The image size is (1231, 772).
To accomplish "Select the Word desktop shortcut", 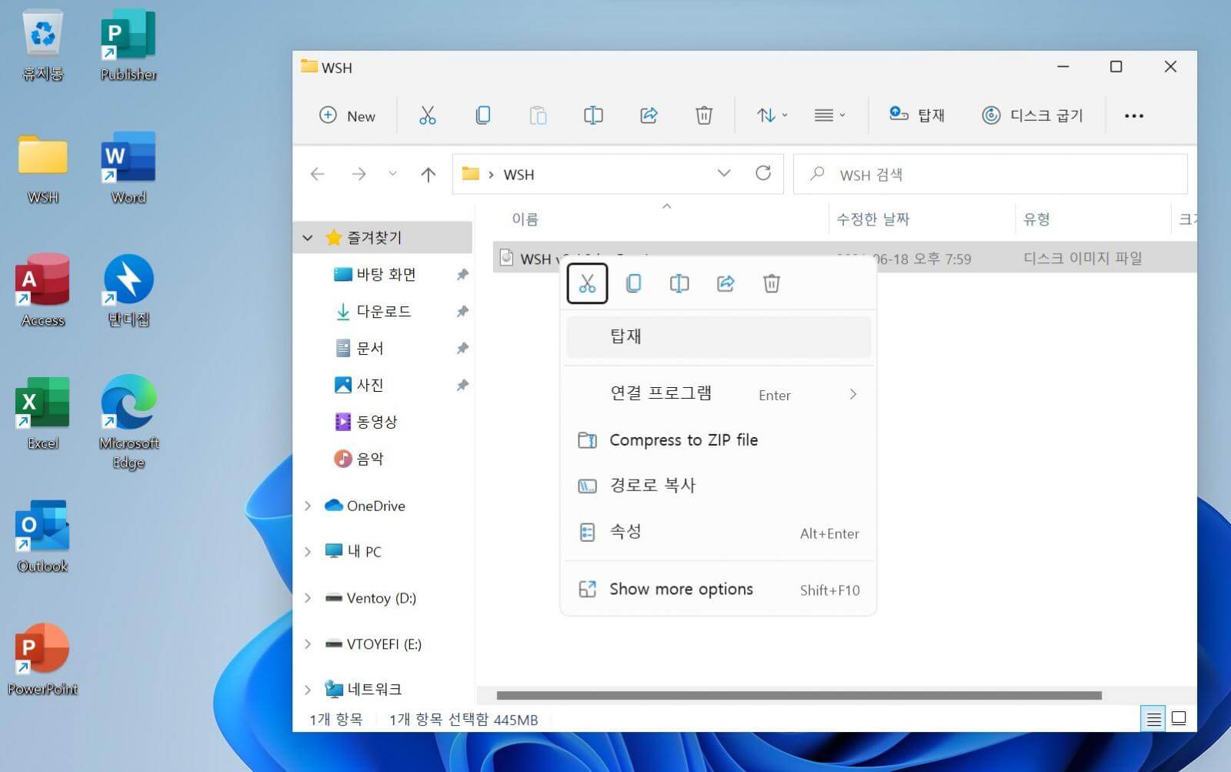I will (128, 169).
